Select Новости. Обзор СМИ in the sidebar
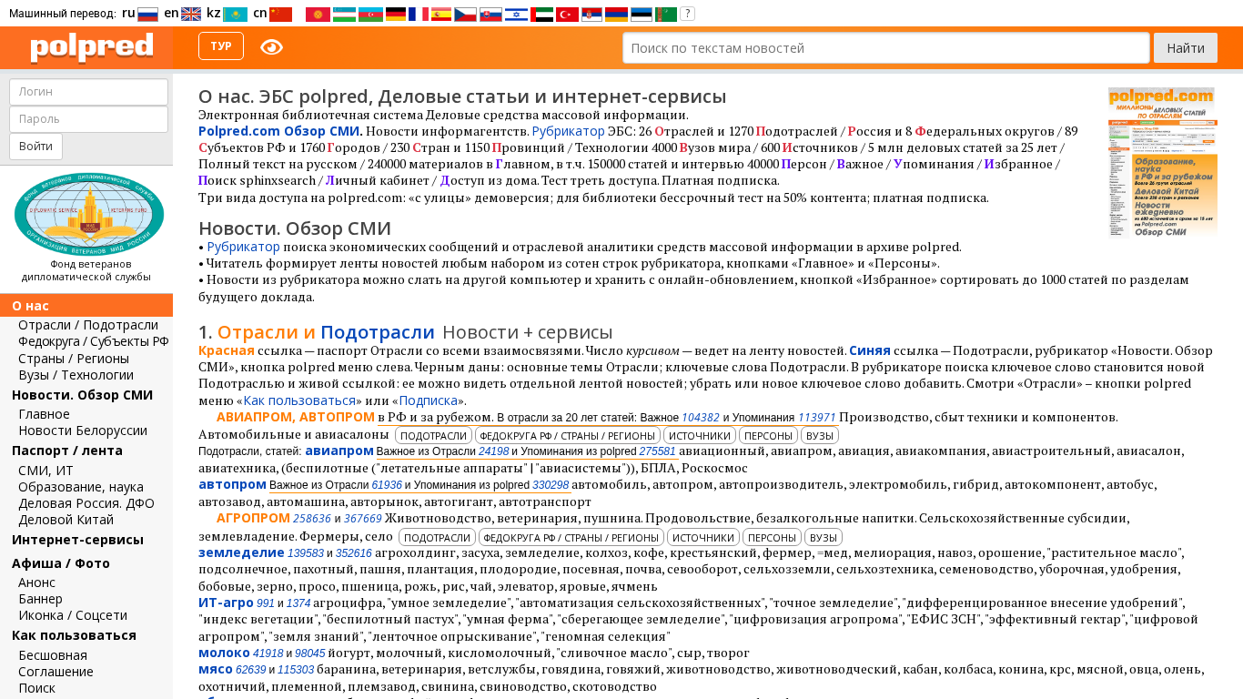Viewport: 1243px width, 699px height. click(82, 395)
